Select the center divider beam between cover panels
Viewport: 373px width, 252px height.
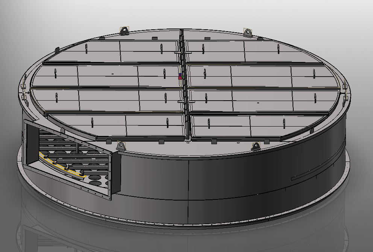tap(185, 85)
